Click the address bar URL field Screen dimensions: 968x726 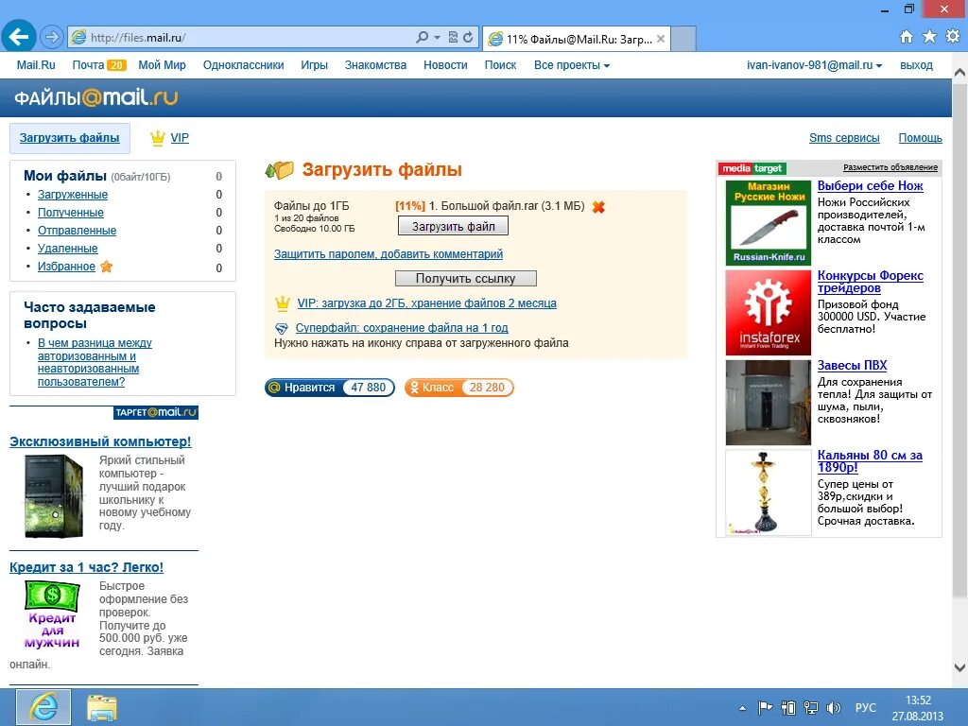tap(247, 38)
